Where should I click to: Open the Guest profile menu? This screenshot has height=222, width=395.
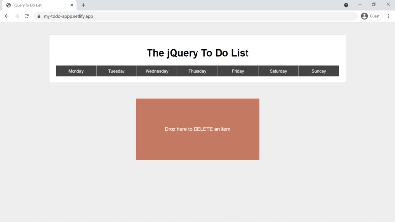371,16
